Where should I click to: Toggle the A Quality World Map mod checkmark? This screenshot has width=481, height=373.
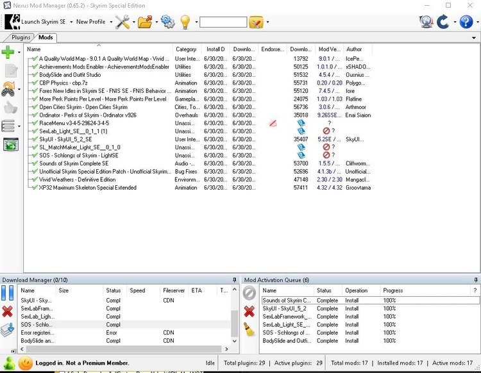pyautogui.click(x=35, y=58)
